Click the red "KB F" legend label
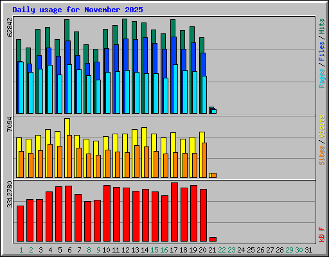 (x=321, y=235)
